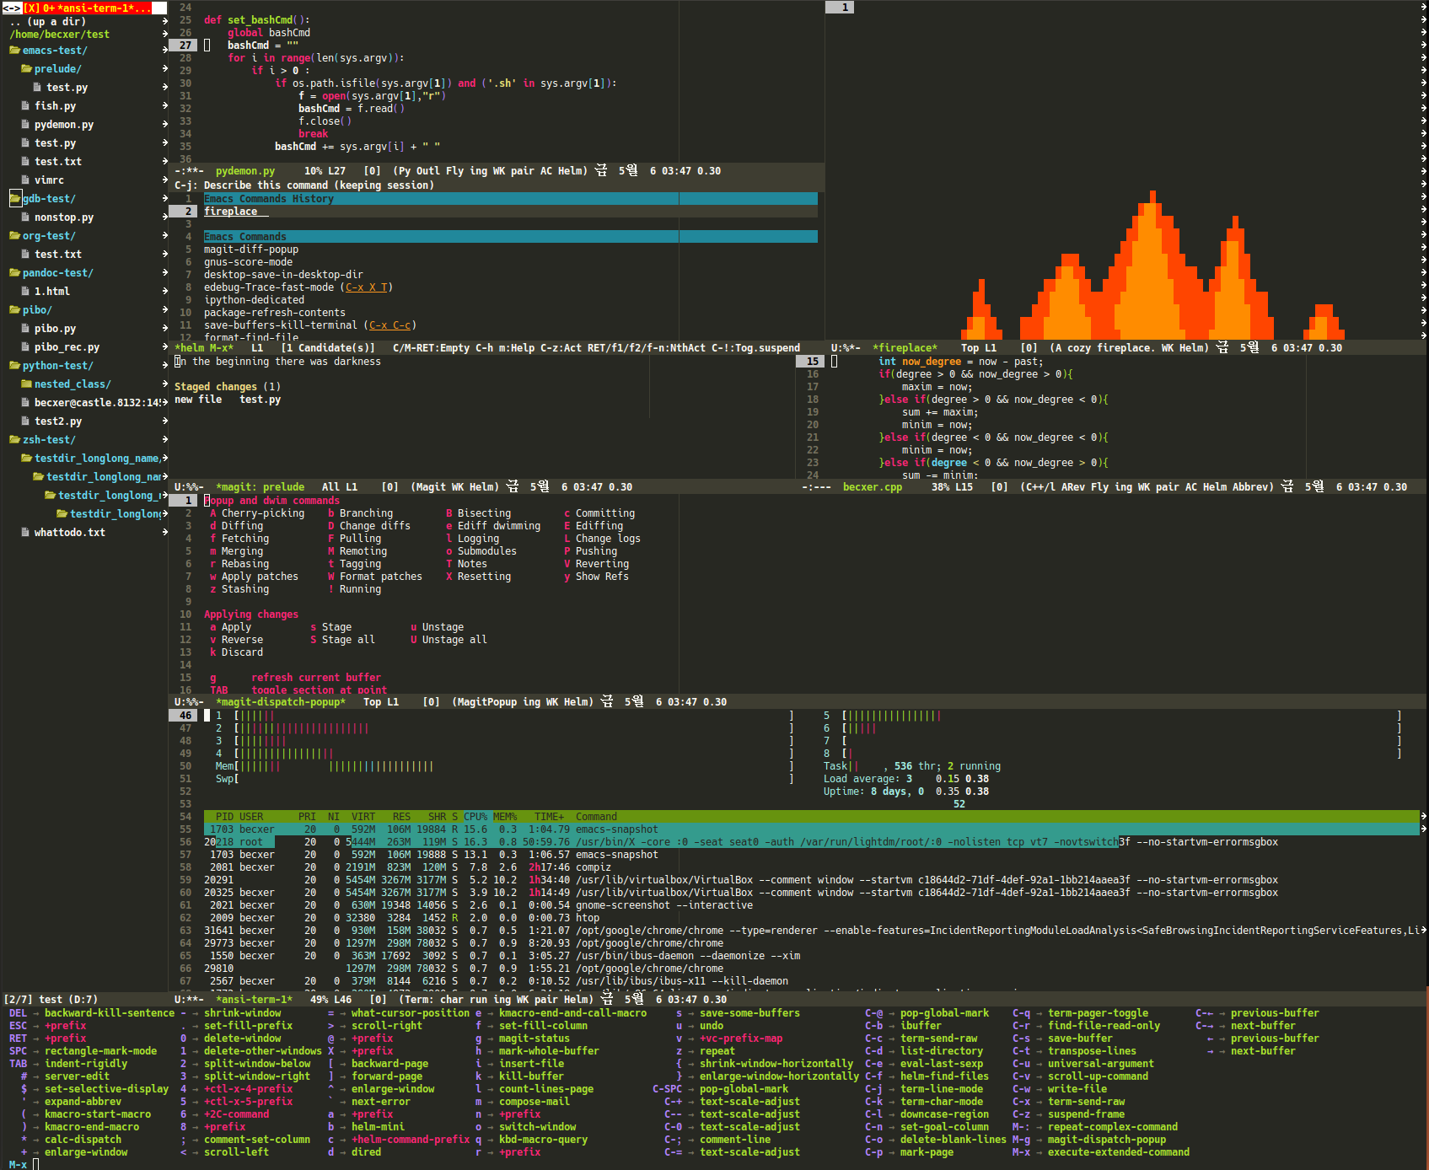Collapse the prelude folder via its icon
Screen dimensions: 1429x1170
[27, 69]
